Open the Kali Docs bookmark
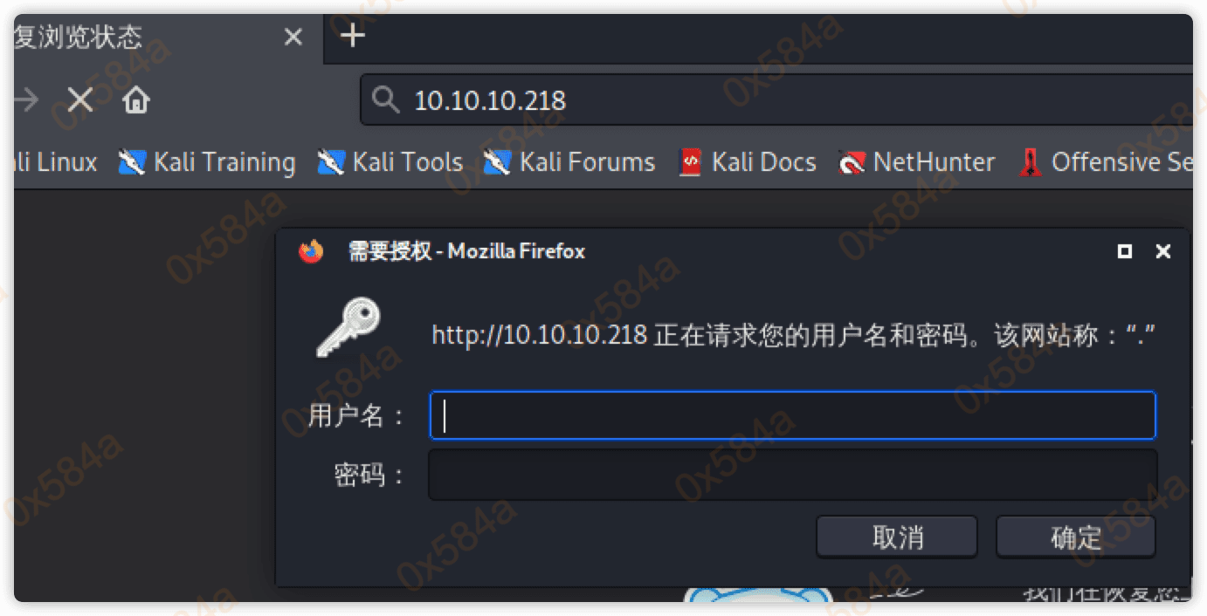Image resolution: width=1207 pixels, height=616 pixels. pyautogui.click(x=748, y=162)
